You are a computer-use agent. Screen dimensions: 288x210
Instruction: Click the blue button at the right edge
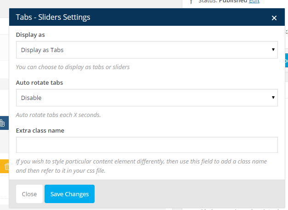coord(286,60)
